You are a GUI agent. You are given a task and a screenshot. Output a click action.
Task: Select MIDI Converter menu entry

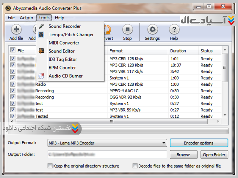click(64, 43)
